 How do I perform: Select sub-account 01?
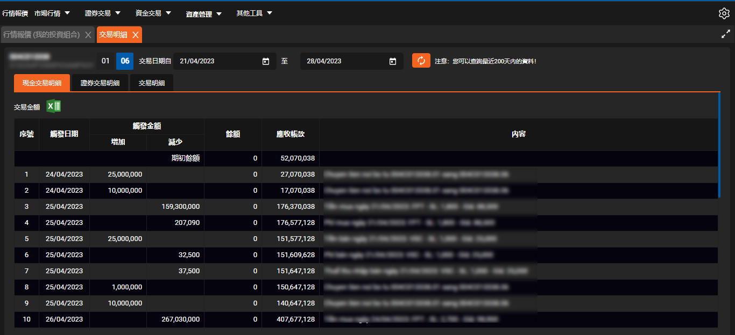(x=105, y=61)
